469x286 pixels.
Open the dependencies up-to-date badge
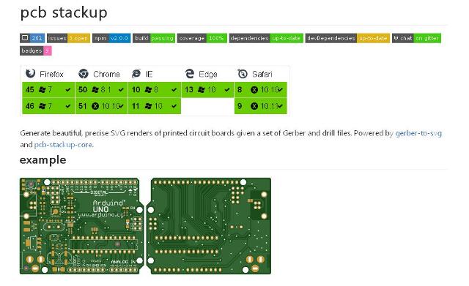pos(266,38)
